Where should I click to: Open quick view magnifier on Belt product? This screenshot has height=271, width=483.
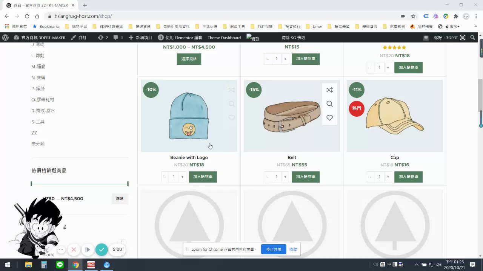[329, 104]
